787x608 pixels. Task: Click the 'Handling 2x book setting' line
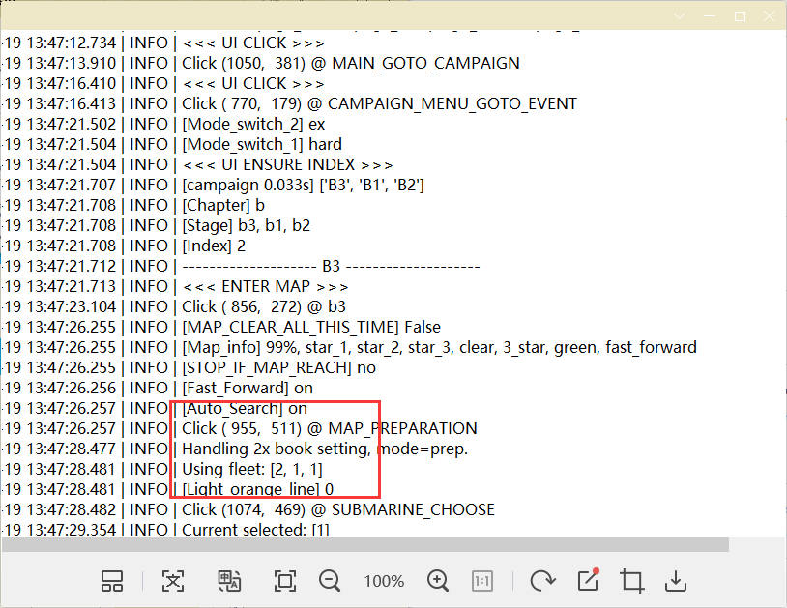coord(325,449)
